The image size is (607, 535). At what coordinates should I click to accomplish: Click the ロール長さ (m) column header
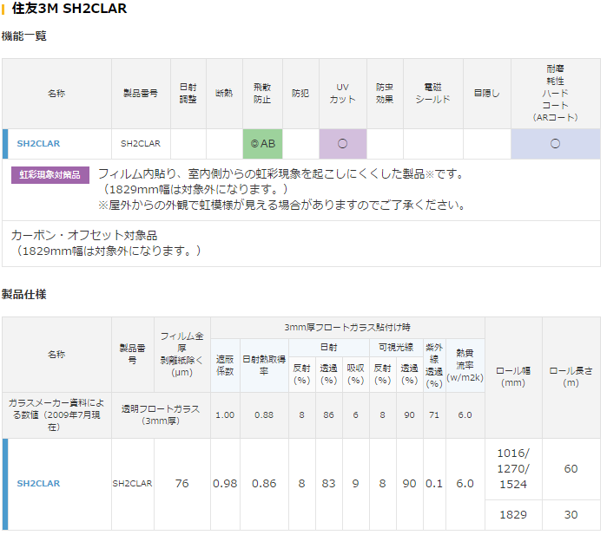coord(571,376)
